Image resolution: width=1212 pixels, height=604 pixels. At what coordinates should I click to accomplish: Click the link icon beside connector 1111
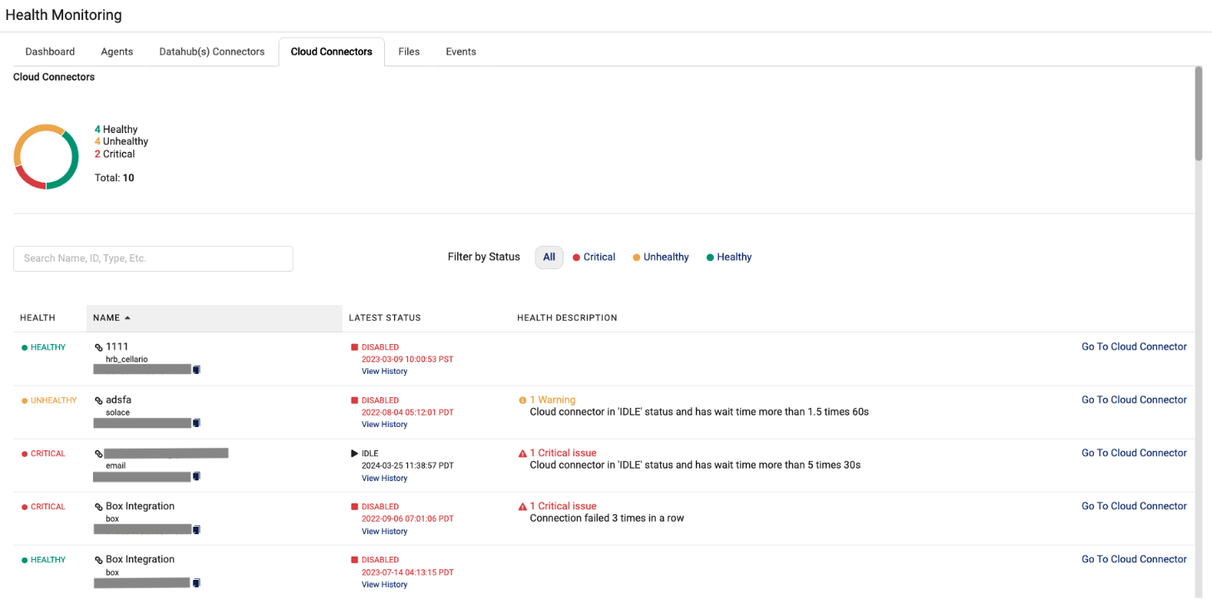[x=99, y=347]
